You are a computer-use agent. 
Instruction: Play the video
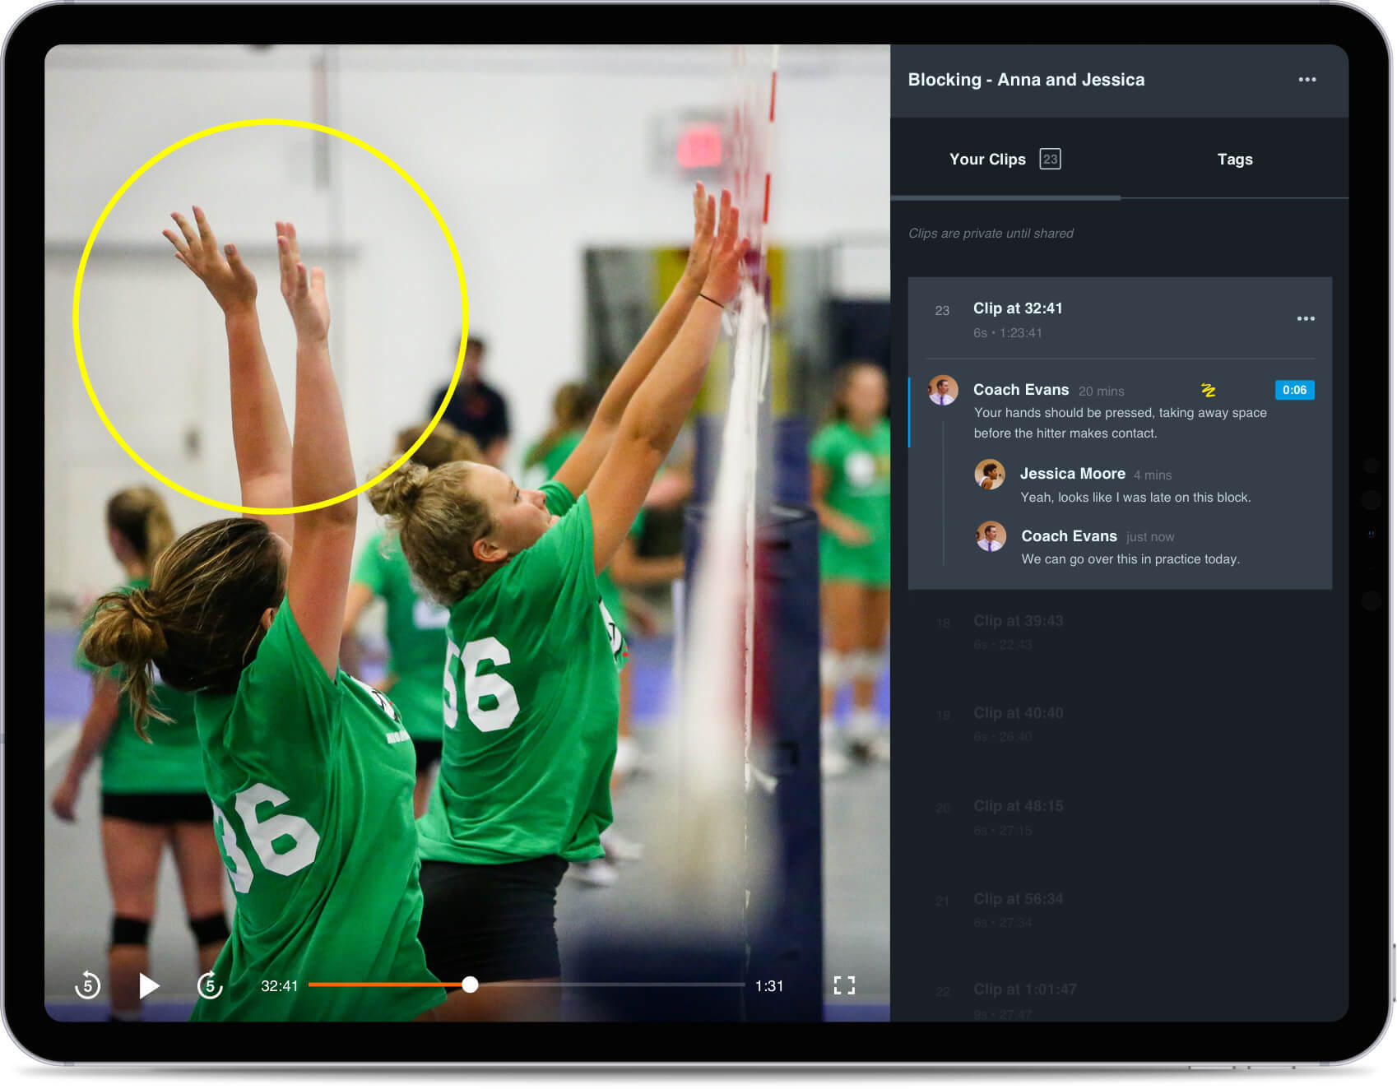[x=150, y=985]
